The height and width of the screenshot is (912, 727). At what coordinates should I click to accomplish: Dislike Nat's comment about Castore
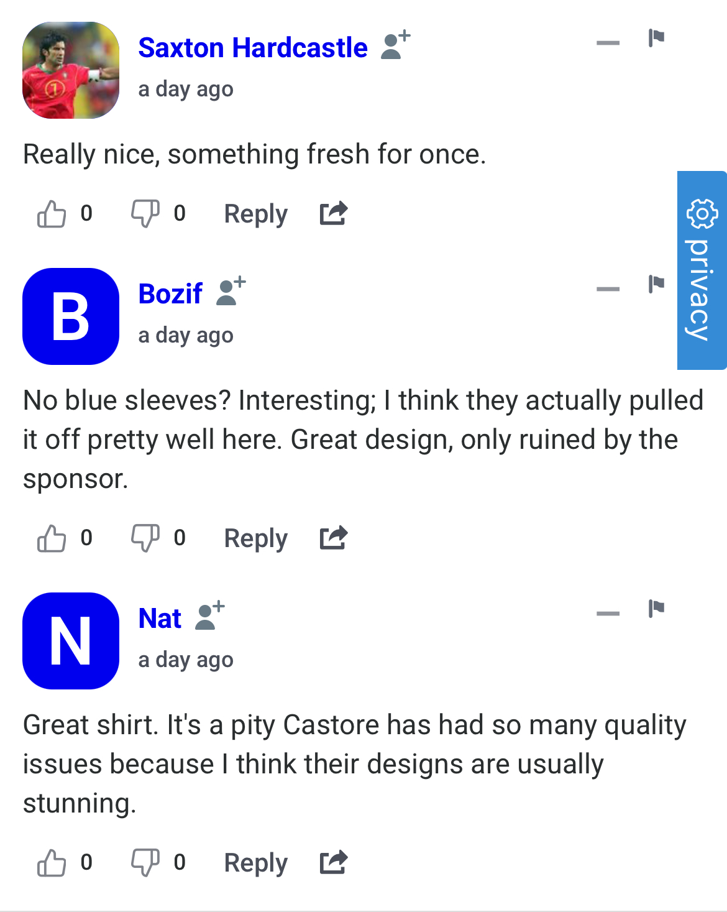point(145,863)
